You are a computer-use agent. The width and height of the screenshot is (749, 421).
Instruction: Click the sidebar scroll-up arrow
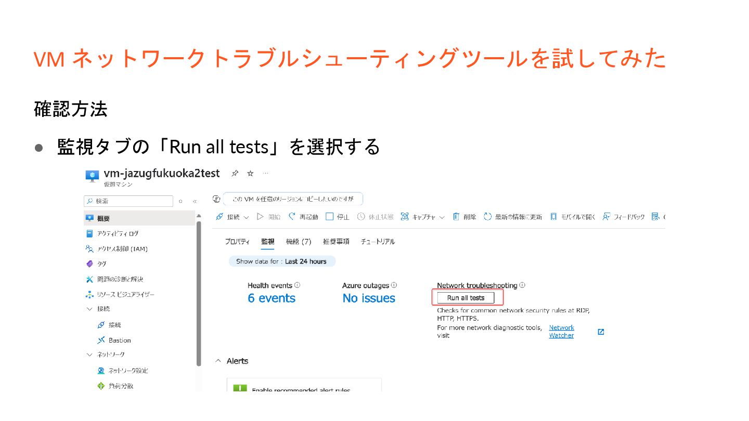point(198,215)
